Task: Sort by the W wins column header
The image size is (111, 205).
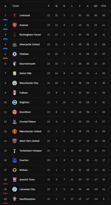Action: click(x=56, y=6)
